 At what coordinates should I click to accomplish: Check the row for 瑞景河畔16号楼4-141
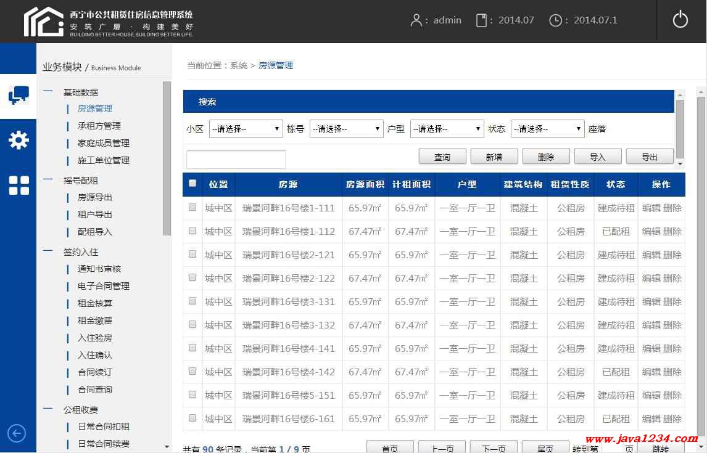(192, 348)
